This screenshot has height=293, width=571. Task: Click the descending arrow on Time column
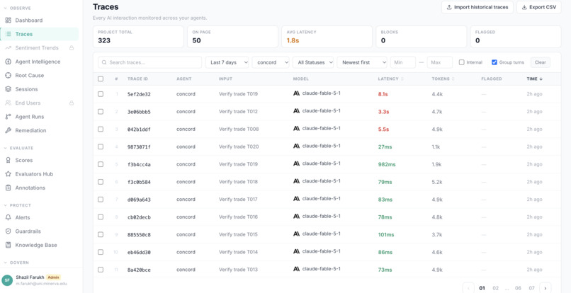pyautogui.click(x=541, y=79)
